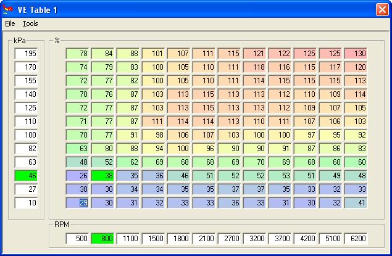Open the Tools menu
This screenshot has width=392, height=256.
point(30,23)
